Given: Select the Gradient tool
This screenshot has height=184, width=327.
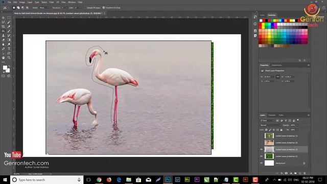Looking at the screenshot, I should pyautogui.click(x=9, y=40).
